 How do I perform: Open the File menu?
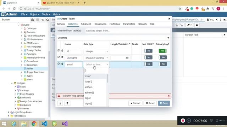click(x=24, y=14)
